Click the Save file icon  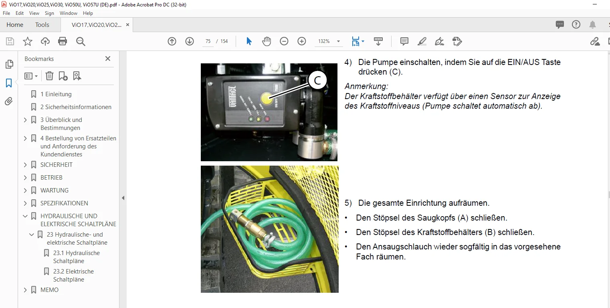(10, 41)
